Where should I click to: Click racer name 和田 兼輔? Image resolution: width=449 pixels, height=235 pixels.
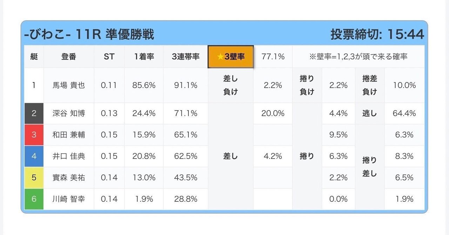point(69,135)
